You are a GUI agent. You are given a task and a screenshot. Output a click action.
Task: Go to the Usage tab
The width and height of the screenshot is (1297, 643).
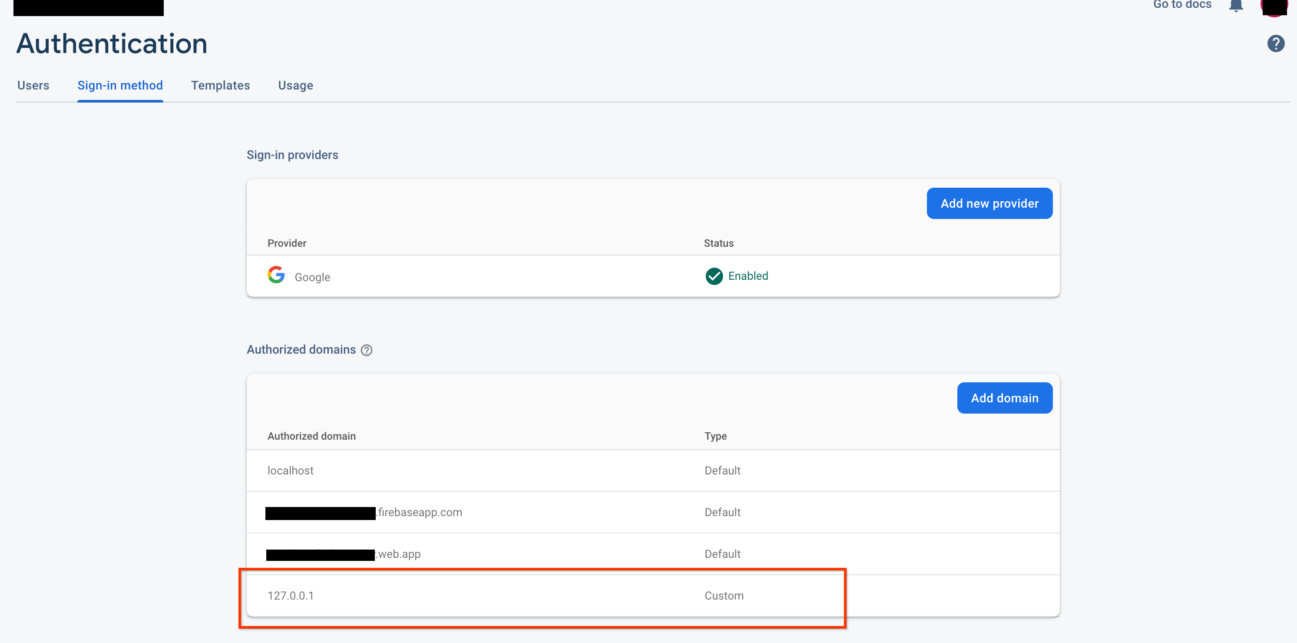(295, 86)
